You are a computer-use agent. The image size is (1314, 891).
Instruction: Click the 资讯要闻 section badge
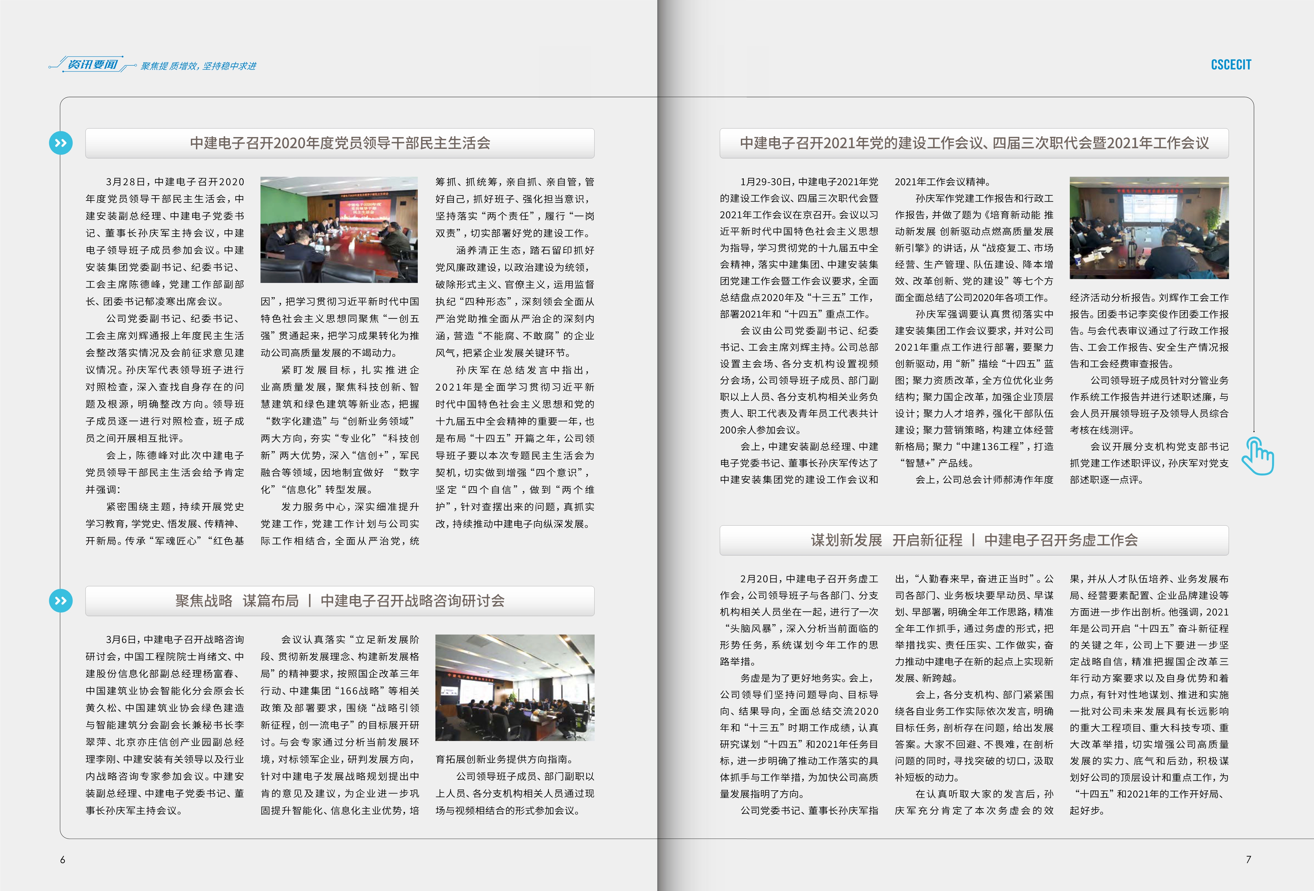(x=93, y=65)
